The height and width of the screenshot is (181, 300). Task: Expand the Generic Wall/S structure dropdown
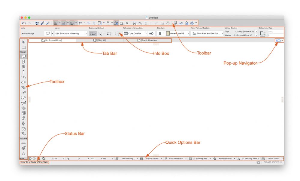click(x=188, y=33)
